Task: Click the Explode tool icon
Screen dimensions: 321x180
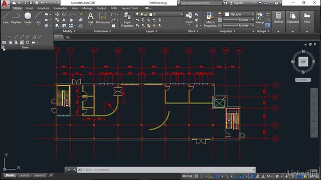Action: point(81,20)
